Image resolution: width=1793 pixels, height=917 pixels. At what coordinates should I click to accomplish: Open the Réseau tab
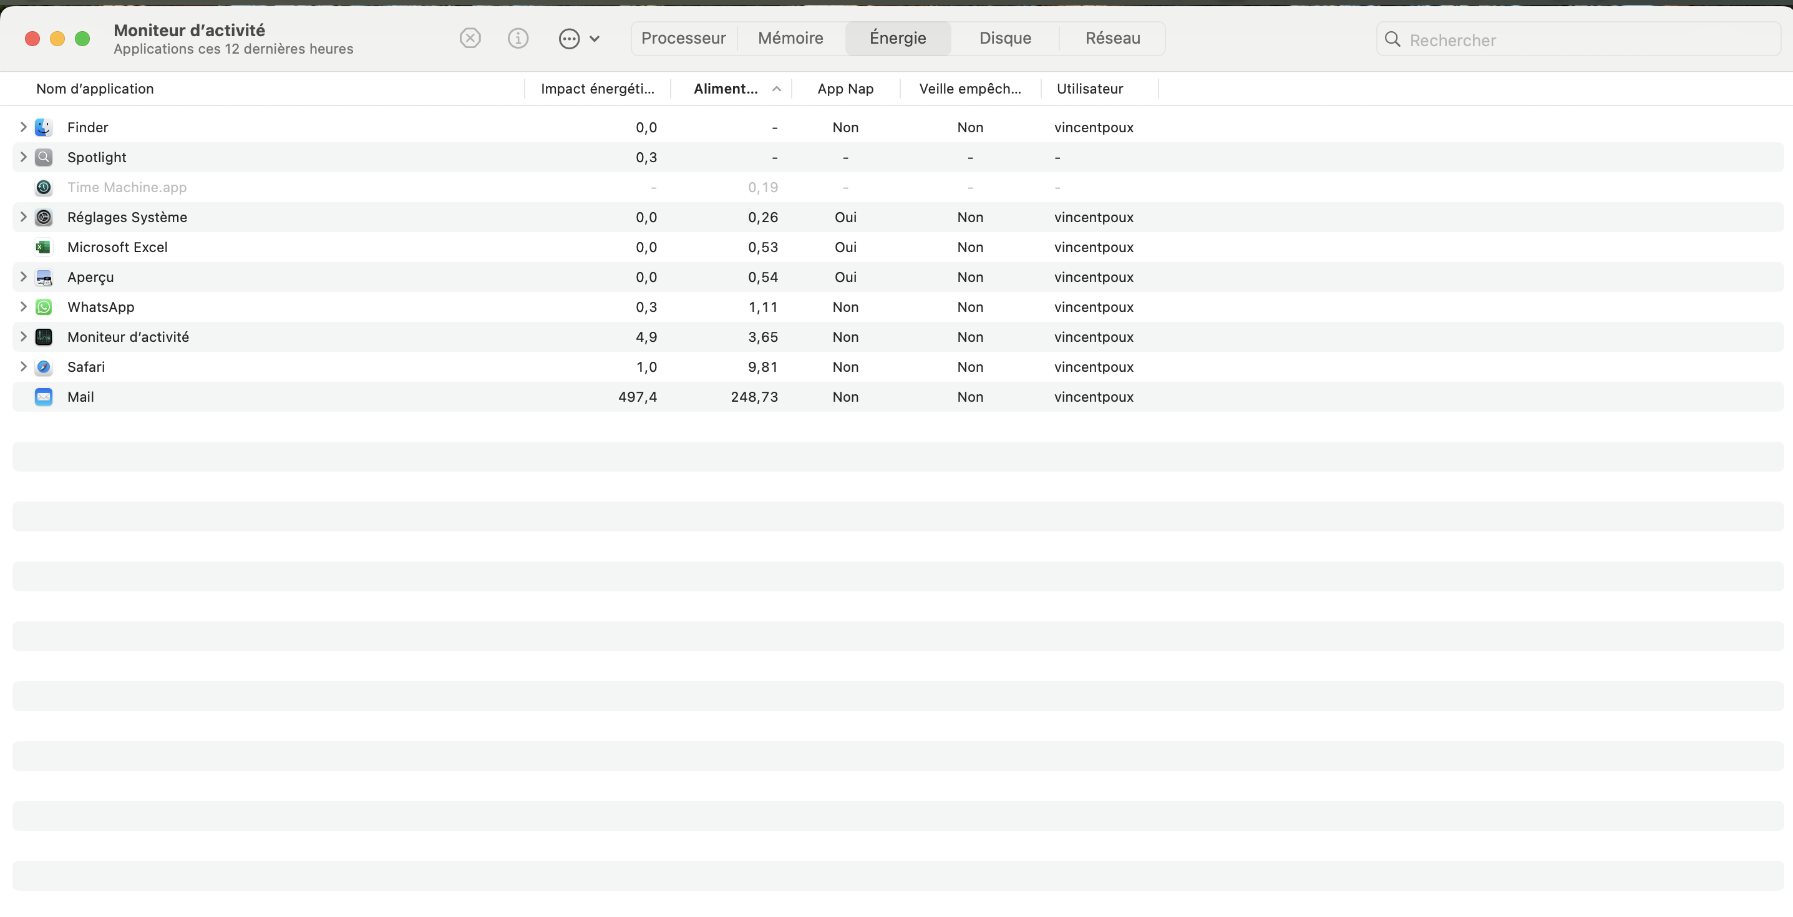pyautogui.click(x=1112, y=38)
